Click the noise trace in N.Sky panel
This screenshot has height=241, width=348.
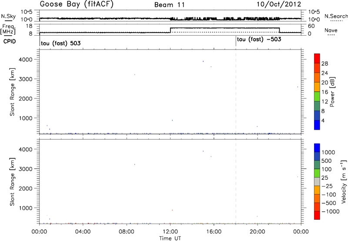pos(170,19)
